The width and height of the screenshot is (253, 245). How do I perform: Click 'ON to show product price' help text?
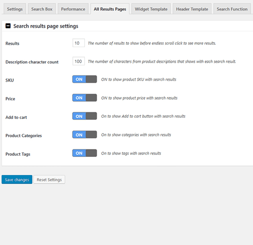point(139,98)
